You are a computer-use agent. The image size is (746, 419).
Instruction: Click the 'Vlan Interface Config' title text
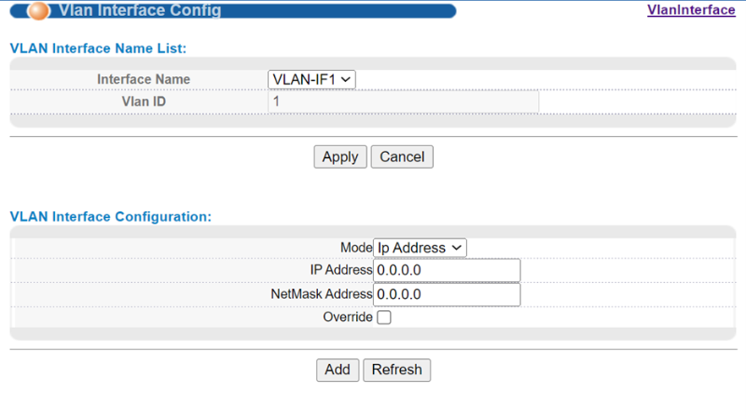pos(140,11)
